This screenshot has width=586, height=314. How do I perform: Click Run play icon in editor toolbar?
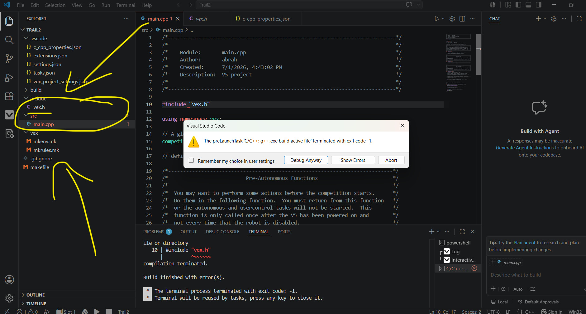437,19
